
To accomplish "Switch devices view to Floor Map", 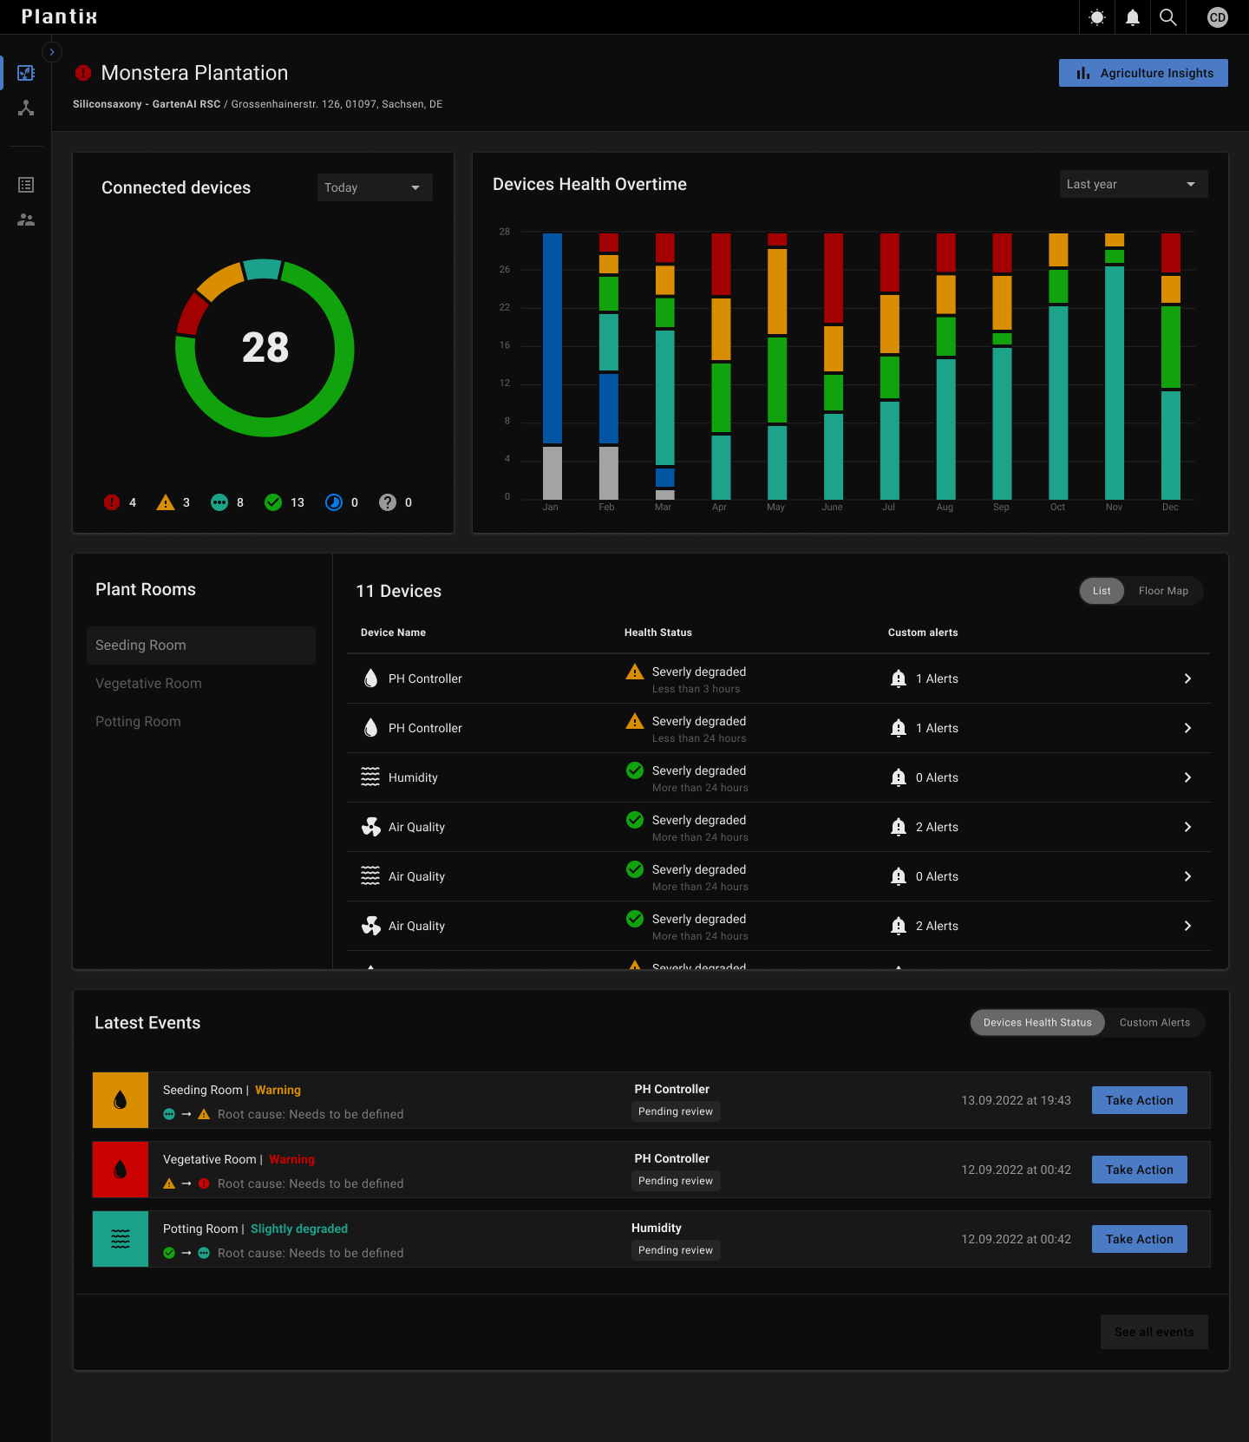I will coord(1163,591).
